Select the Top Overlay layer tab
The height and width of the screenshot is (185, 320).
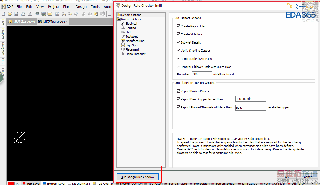[x=103, y=183]
